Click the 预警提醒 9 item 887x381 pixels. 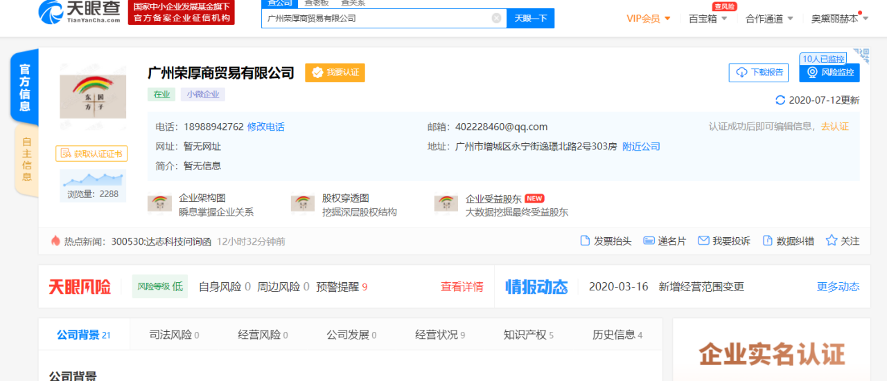point(342,286)
